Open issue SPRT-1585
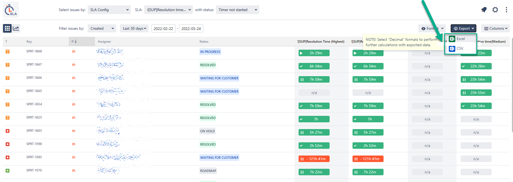Viewport: 513px width, 182px height. (34, 157)
